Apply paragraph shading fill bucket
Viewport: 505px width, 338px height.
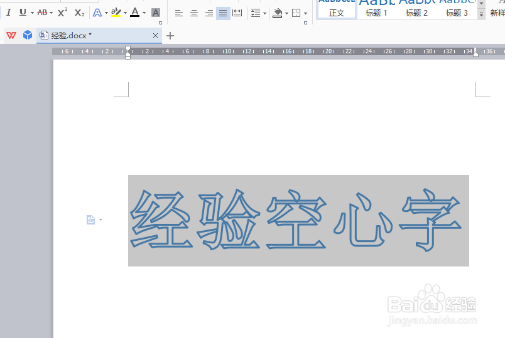click(277, 13)
